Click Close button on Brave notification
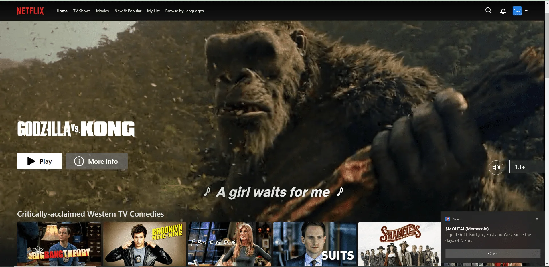 [493, 254]
